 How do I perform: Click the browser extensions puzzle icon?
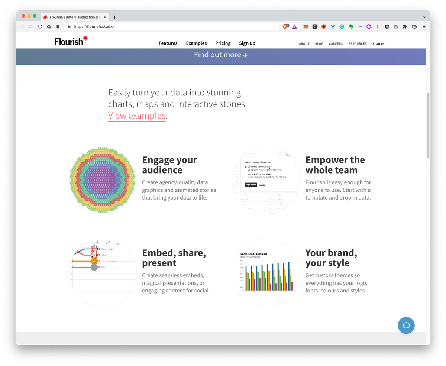[404, 26]
